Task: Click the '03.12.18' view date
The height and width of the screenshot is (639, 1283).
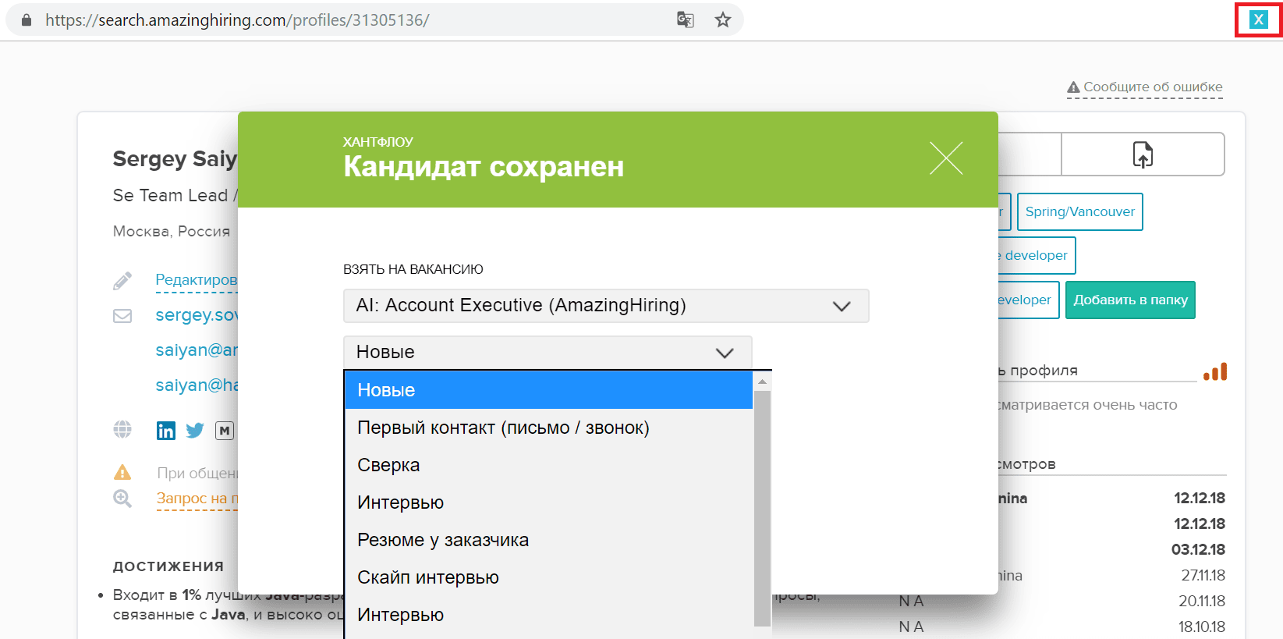Action: tap(1198, 549)
